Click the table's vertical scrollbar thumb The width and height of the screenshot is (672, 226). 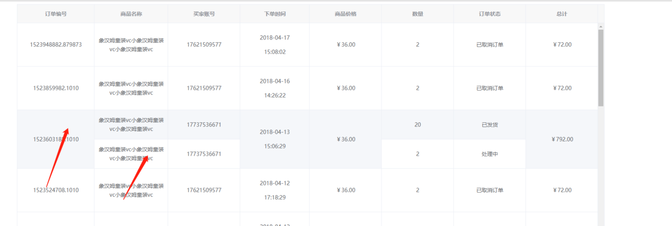coord(600,68)
